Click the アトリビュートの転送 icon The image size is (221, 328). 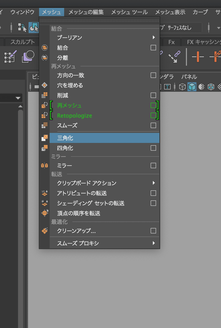coord(44,193)
